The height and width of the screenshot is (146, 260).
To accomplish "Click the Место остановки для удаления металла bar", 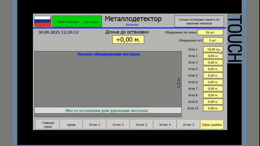I will (108, 110).
